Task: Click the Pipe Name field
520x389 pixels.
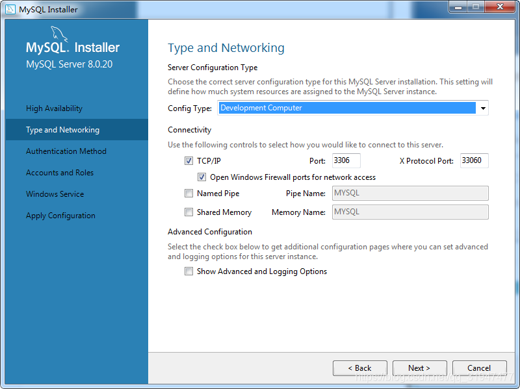Action: pos(410,193)
